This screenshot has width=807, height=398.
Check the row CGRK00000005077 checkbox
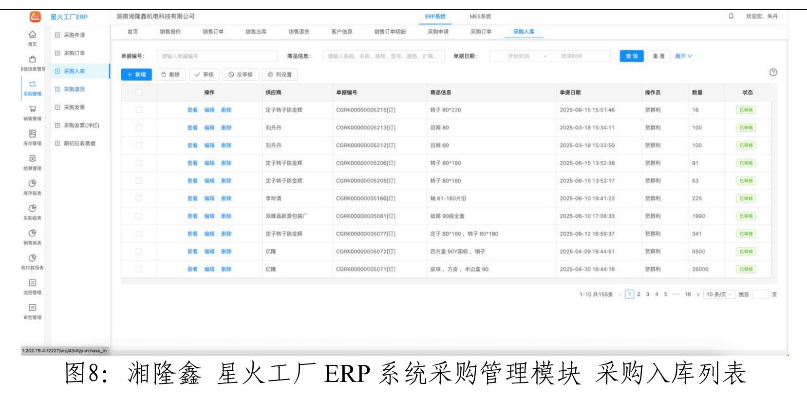[139, 234]
